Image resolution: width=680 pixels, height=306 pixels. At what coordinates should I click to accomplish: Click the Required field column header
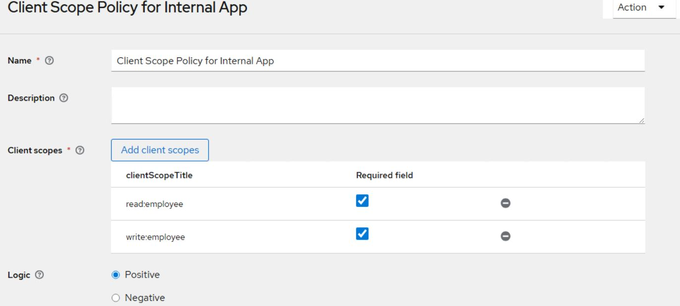point(384,175)
